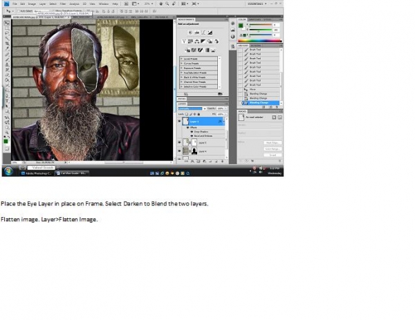Add a Gradient Map adjustment layer
Screen dimensions: 415x320
coord(207,50)
